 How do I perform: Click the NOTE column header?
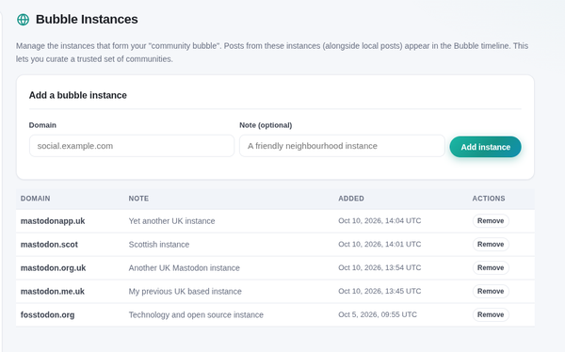(138, 199)
